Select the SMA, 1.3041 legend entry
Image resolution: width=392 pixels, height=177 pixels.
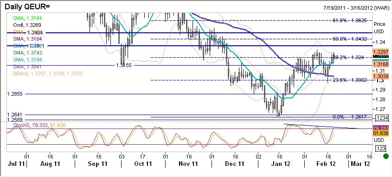click(27, 67)
